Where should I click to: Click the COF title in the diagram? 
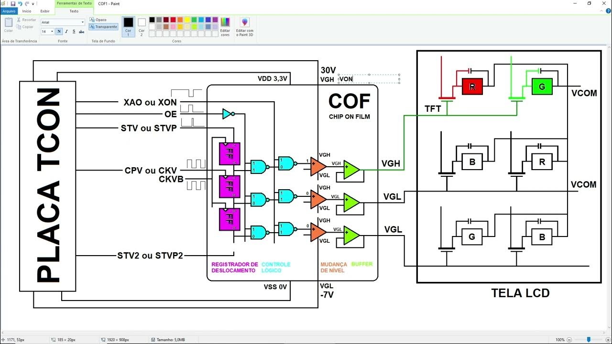[x=350, y=101]
